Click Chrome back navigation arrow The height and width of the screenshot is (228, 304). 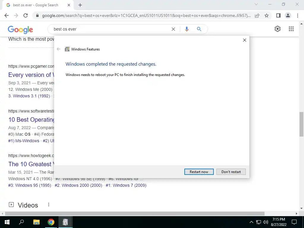[7, 15]
